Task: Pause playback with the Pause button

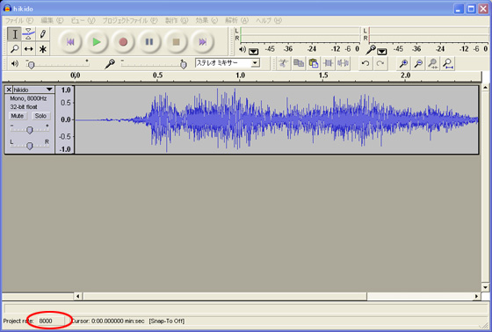Action: tap(149, 42)
